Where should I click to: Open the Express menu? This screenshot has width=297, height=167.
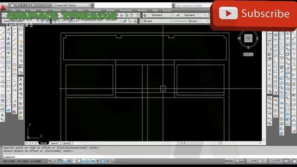[167, 10]
